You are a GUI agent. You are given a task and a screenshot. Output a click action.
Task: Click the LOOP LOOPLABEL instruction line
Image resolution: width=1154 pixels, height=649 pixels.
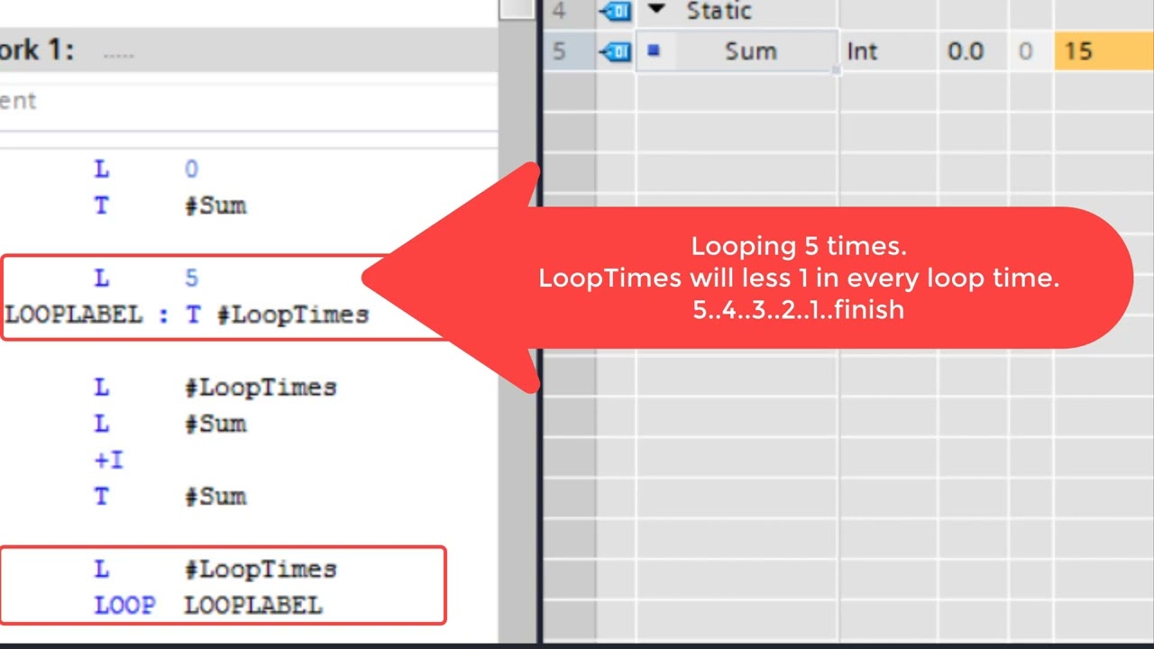coord(208,605)
